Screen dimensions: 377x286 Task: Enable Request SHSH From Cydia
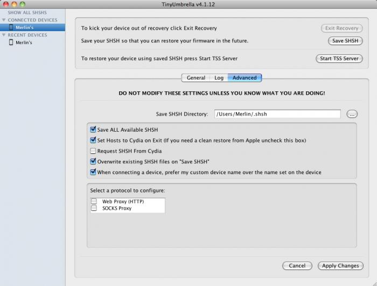pyautogui.click(x=93, y=151)
